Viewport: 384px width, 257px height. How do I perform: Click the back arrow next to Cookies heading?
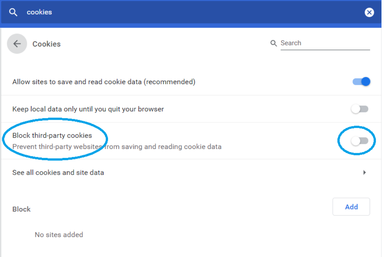click(x=17, y=44)
